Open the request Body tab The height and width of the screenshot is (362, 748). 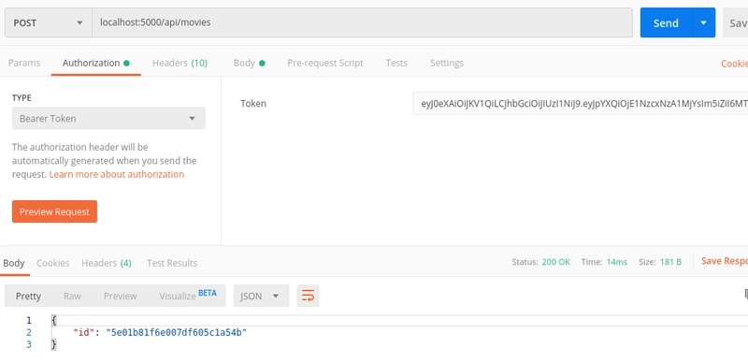pyautogui.click(x=249, y=63)
